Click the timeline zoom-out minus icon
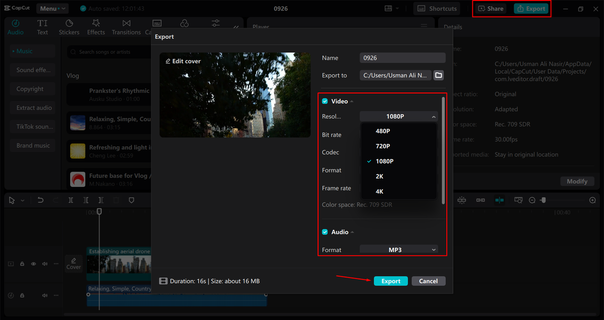Viewport: 604px width, 320px height. pyautogui.click(x=532, y=200)
